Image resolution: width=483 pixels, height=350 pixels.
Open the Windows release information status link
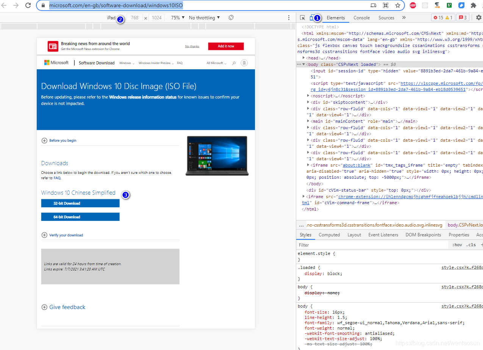pos(143,97)
